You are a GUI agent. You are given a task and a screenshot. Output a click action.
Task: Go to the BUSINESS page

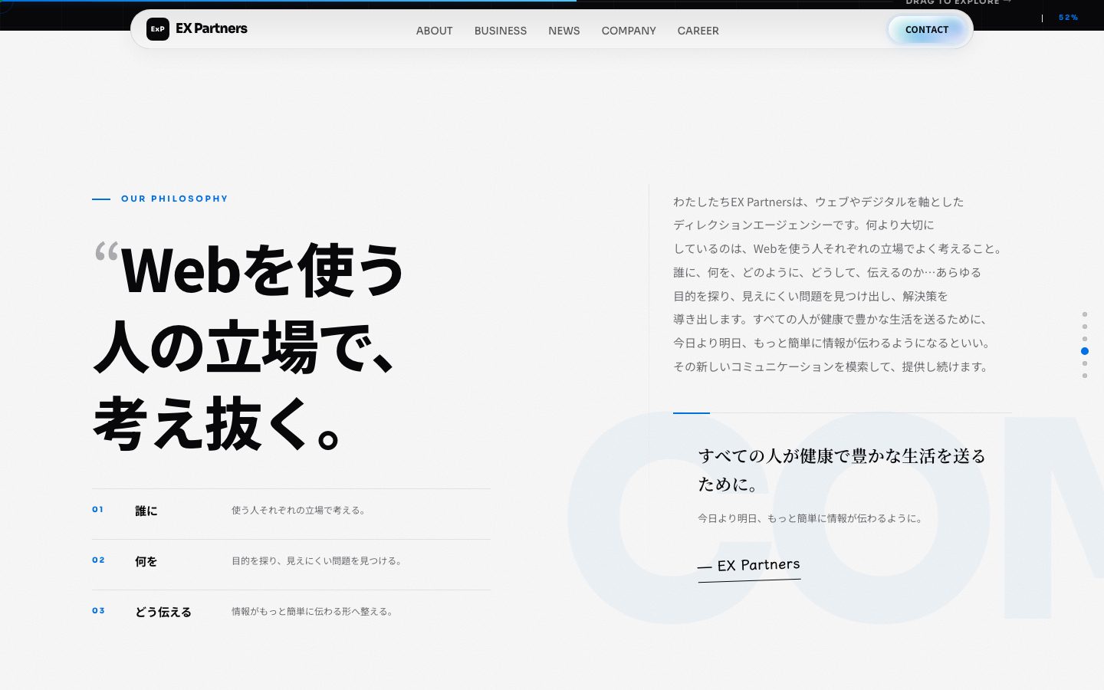tap(501, 31)
